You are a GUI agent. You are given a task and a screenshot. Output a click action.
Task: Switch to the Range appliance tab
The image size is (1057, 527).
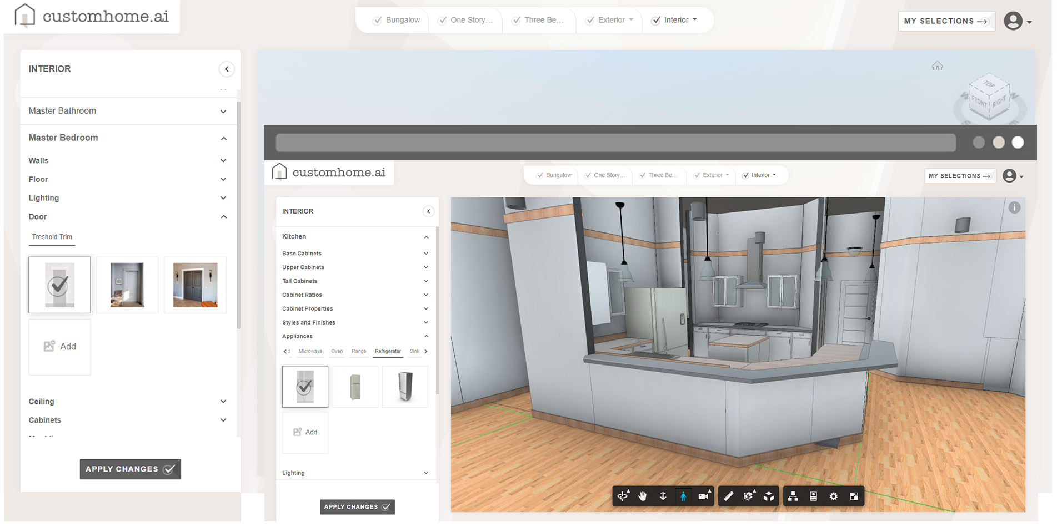pyautogui.click(x=359, y=351)
